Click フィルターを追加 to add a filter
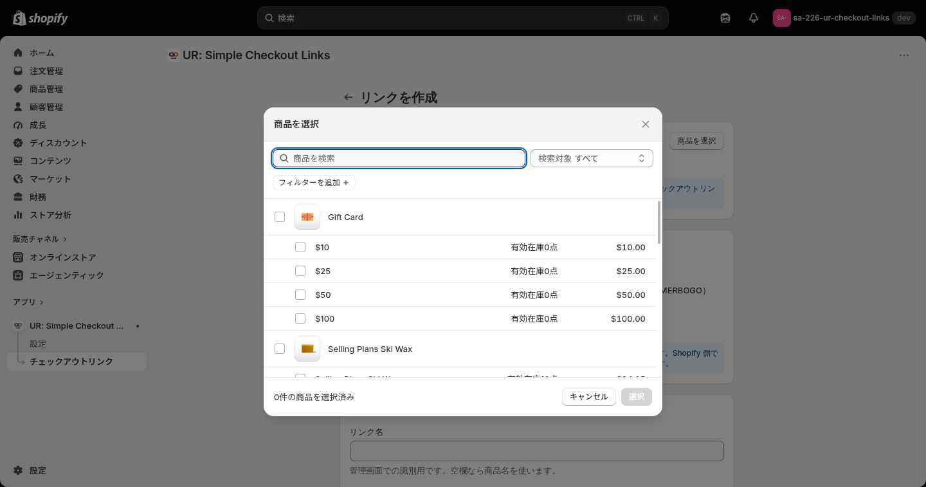The height and width of the screenshot is (487, 926). coord(314,183)
